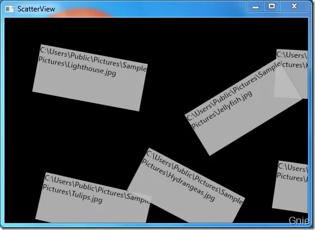Viewport: 315px width, 230px height.
Task: Close the ScatterView window
Action: click(294, 7)
